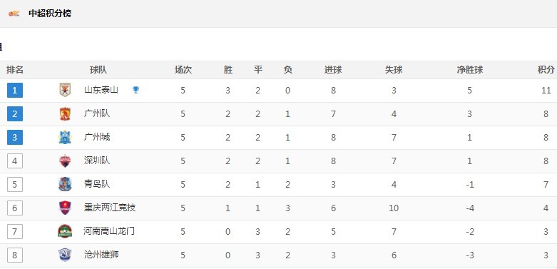Click the blue rank 1 badge
Viewport: 557px width, 269px height.
click(x=15, y=90)
